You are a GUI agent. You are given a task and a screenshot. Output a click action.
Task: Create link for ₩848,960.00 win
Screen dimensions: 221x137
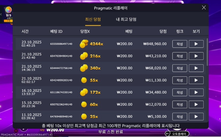[x=180, y=44]
